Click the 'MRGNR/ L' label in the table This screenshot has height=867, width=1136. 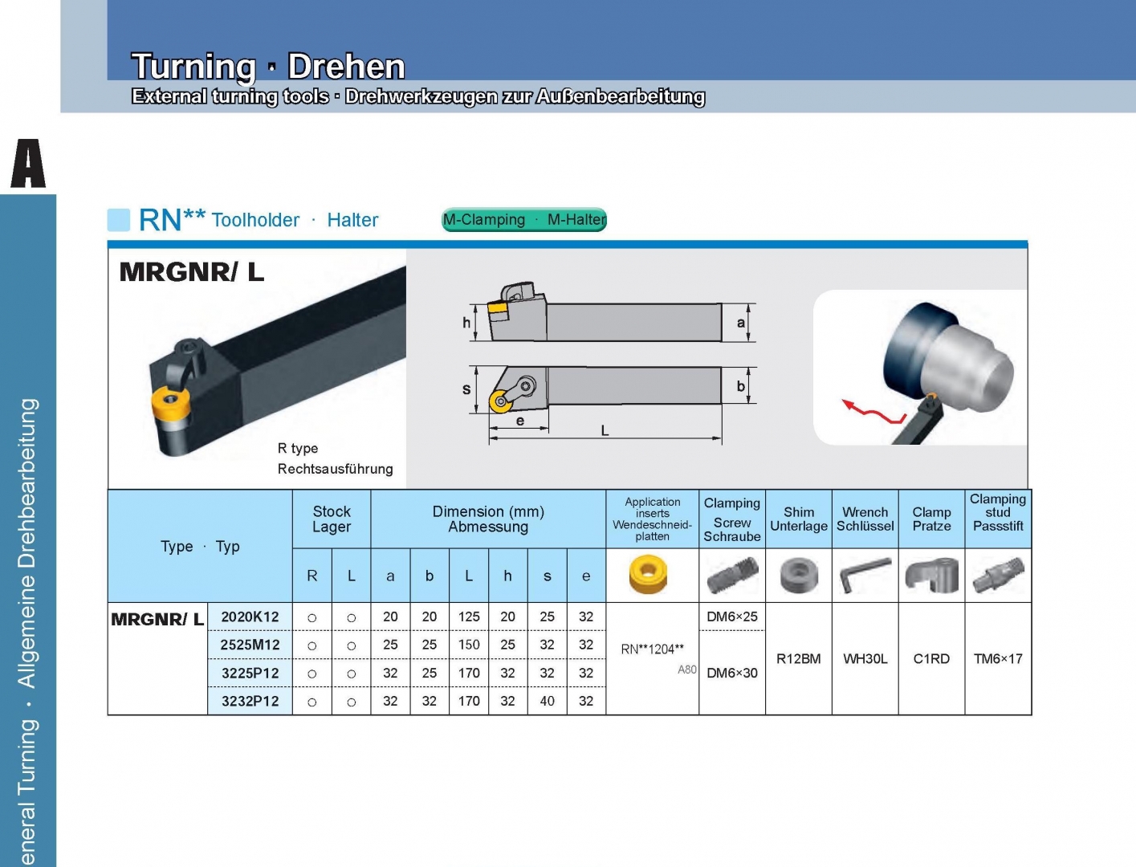point(157,619)
